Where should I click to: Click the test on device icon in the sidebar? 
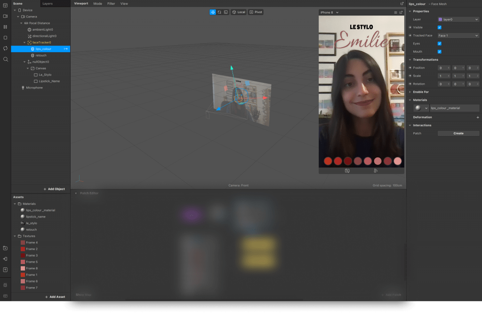pos(5,259)
